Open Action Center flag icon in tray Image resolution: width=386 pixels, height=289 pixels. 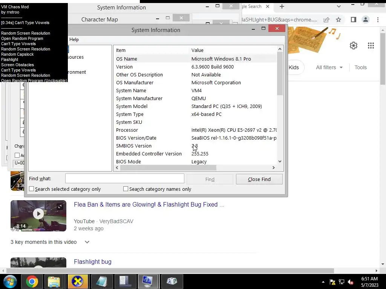click(x=332, y=282)
